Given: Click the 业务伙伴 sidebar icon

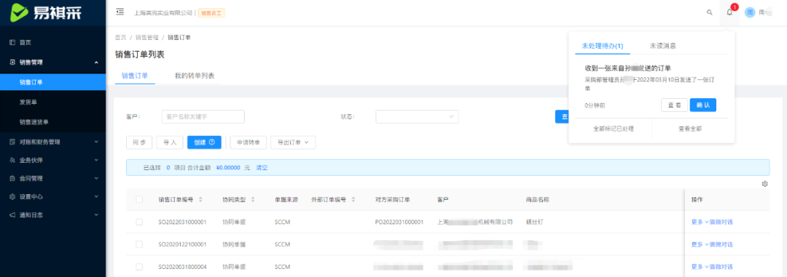Looking at the screenshot, I should (x=12, y=160).
